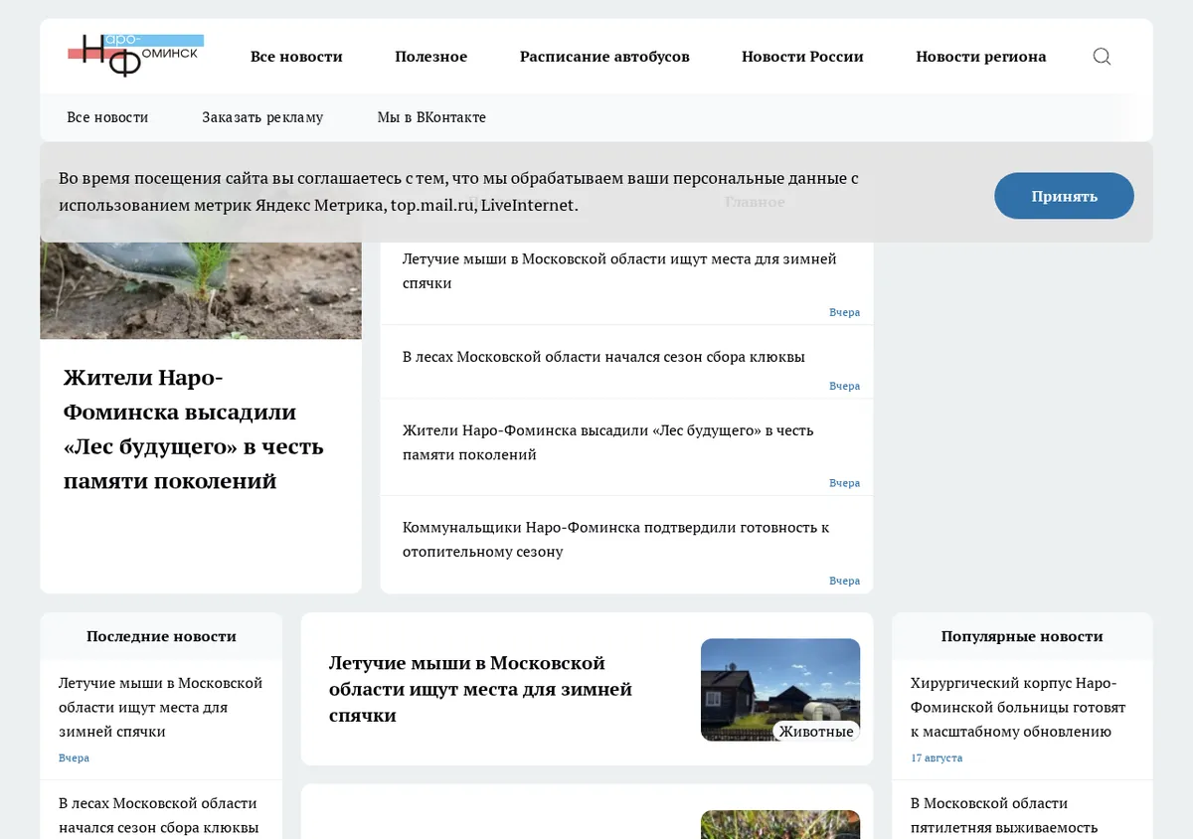This screenshot has width=1193, height=839.
Task: Open Коммунальщики heating season article
Action: [615, 539]
